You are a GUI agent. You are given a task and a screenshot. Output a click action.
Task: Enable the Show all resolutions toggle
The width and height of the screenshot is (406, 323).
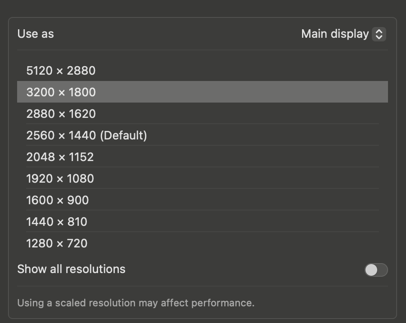click(x=375, y=270)
